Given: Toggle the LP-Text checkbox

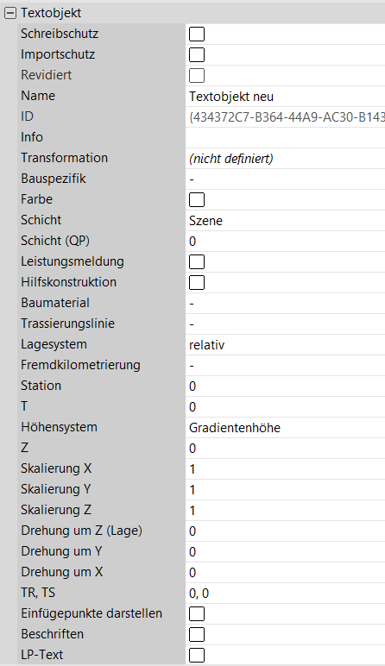Looking at the screenshot, I should (x=197, y=655).
